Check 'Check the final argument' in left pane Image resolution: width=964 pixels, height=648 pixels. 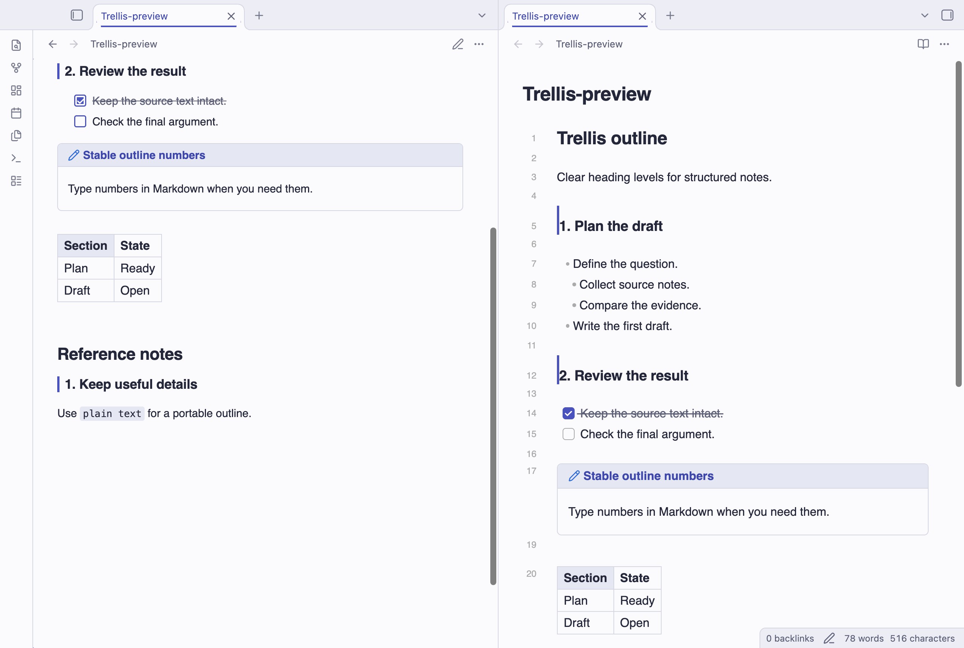[x=80, y=121]
